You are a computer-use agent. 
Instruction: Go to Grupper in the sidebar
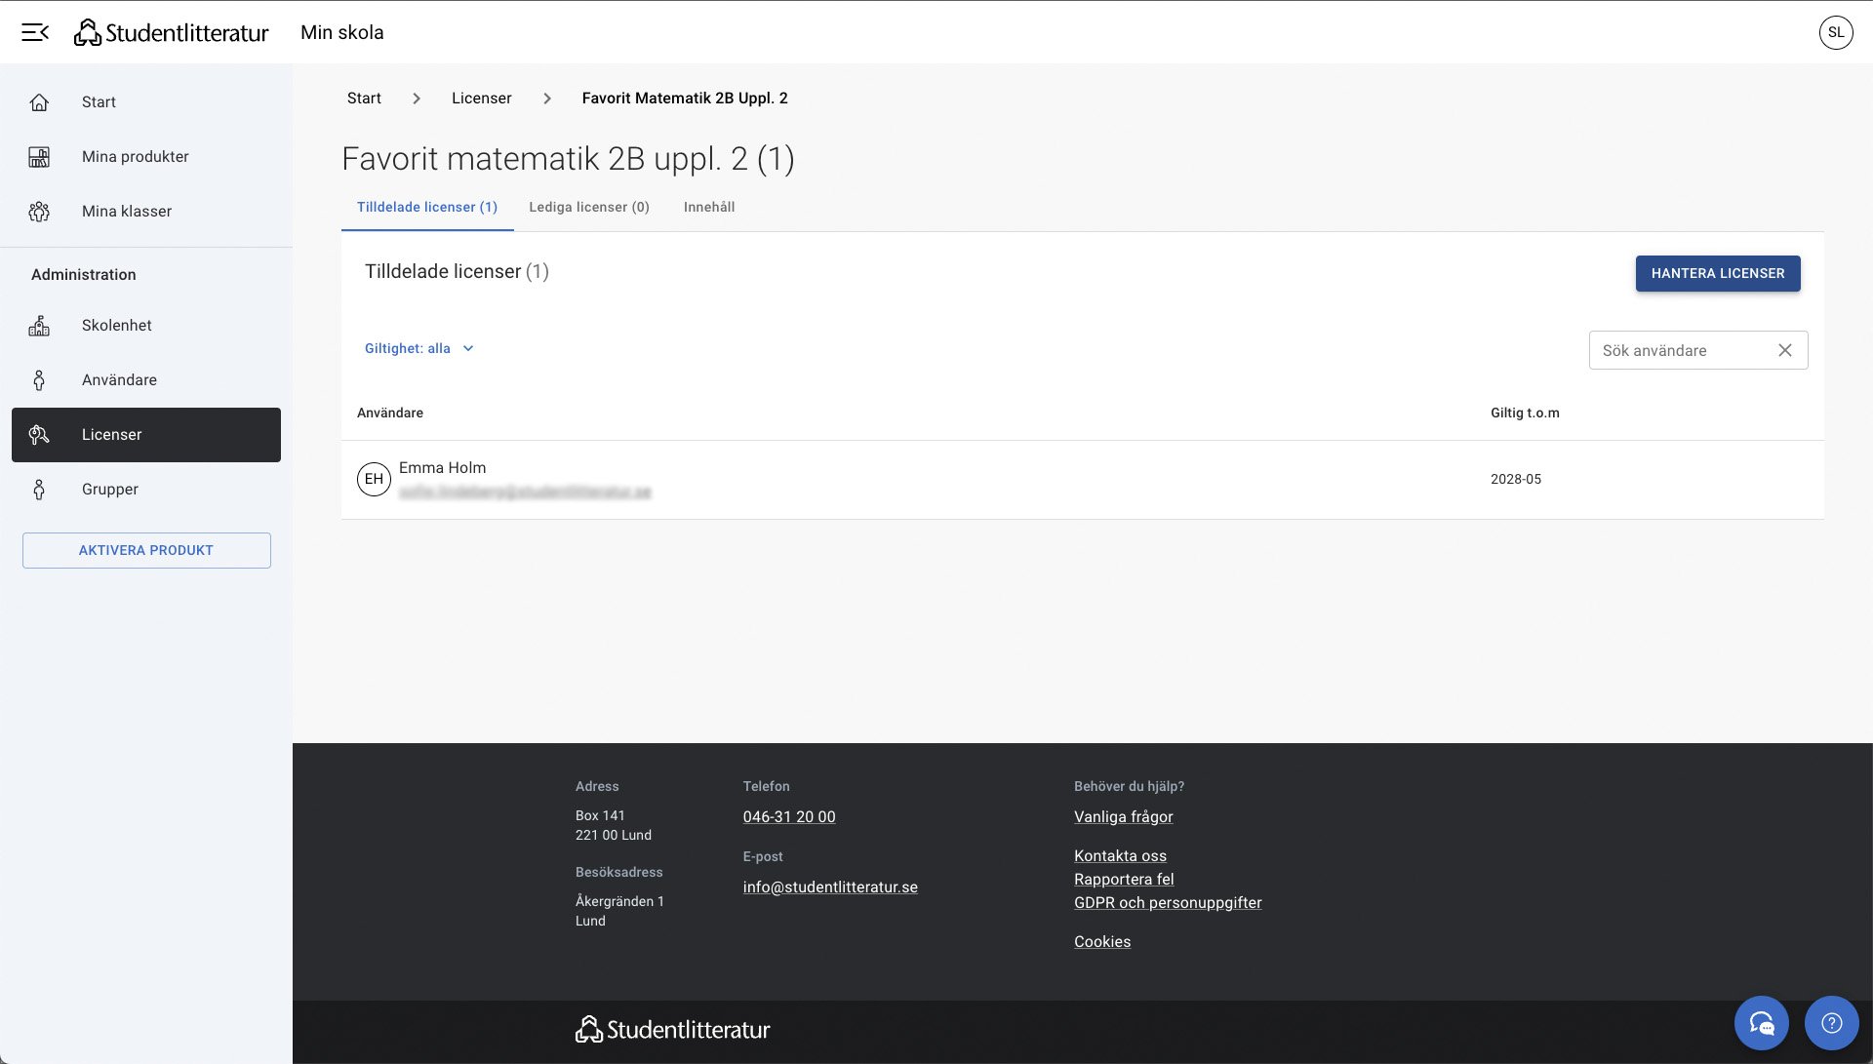pyautogui.click(x=109, y=490)
